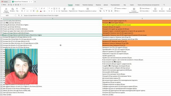Select column B header
Screen dimensions: 171x96
point(142,19)
